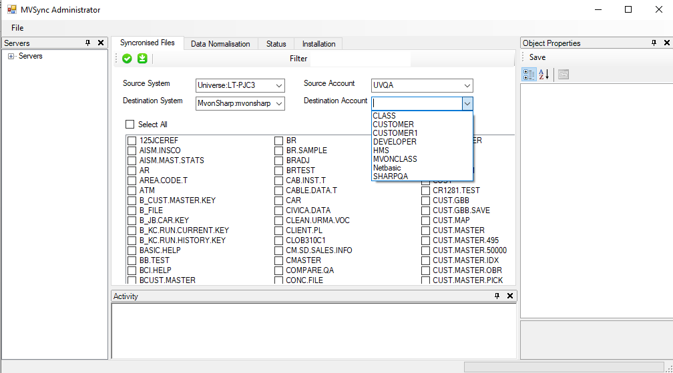Pin the Activity panel
Viewport: 673px width, 373px height.
(497, 296)
